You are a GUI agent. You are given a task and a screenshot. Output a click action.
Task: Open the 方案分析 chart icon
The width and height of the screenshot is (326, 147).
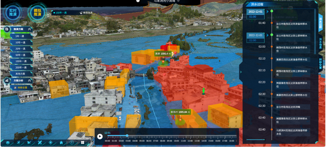click(7, 80)
